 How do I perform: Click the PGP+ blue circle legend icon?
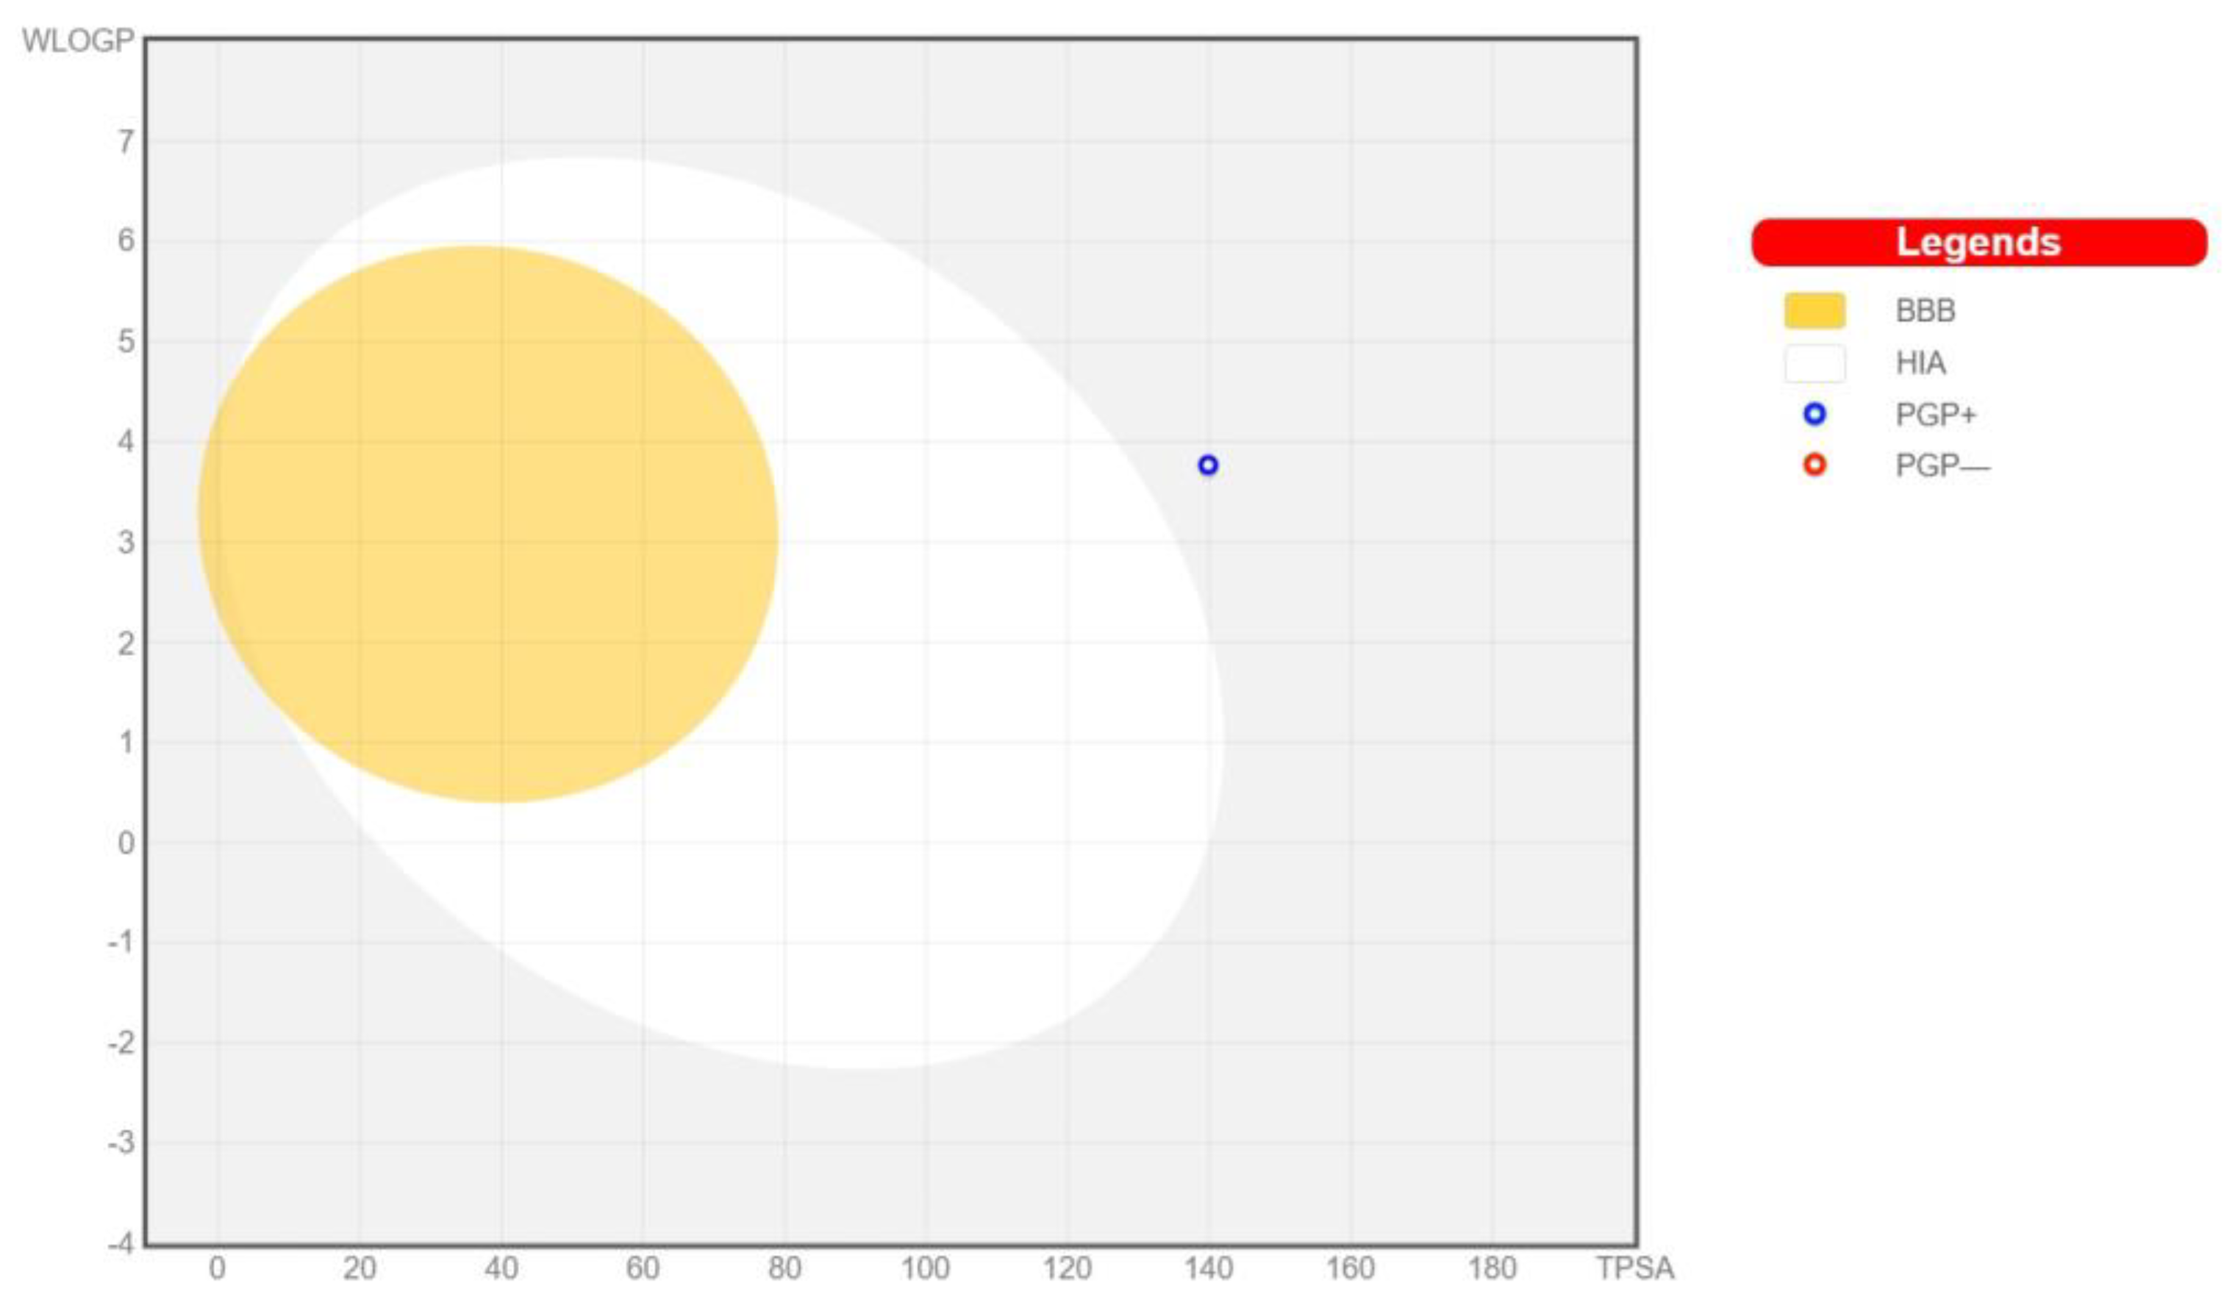click(x=1814, y=414)
